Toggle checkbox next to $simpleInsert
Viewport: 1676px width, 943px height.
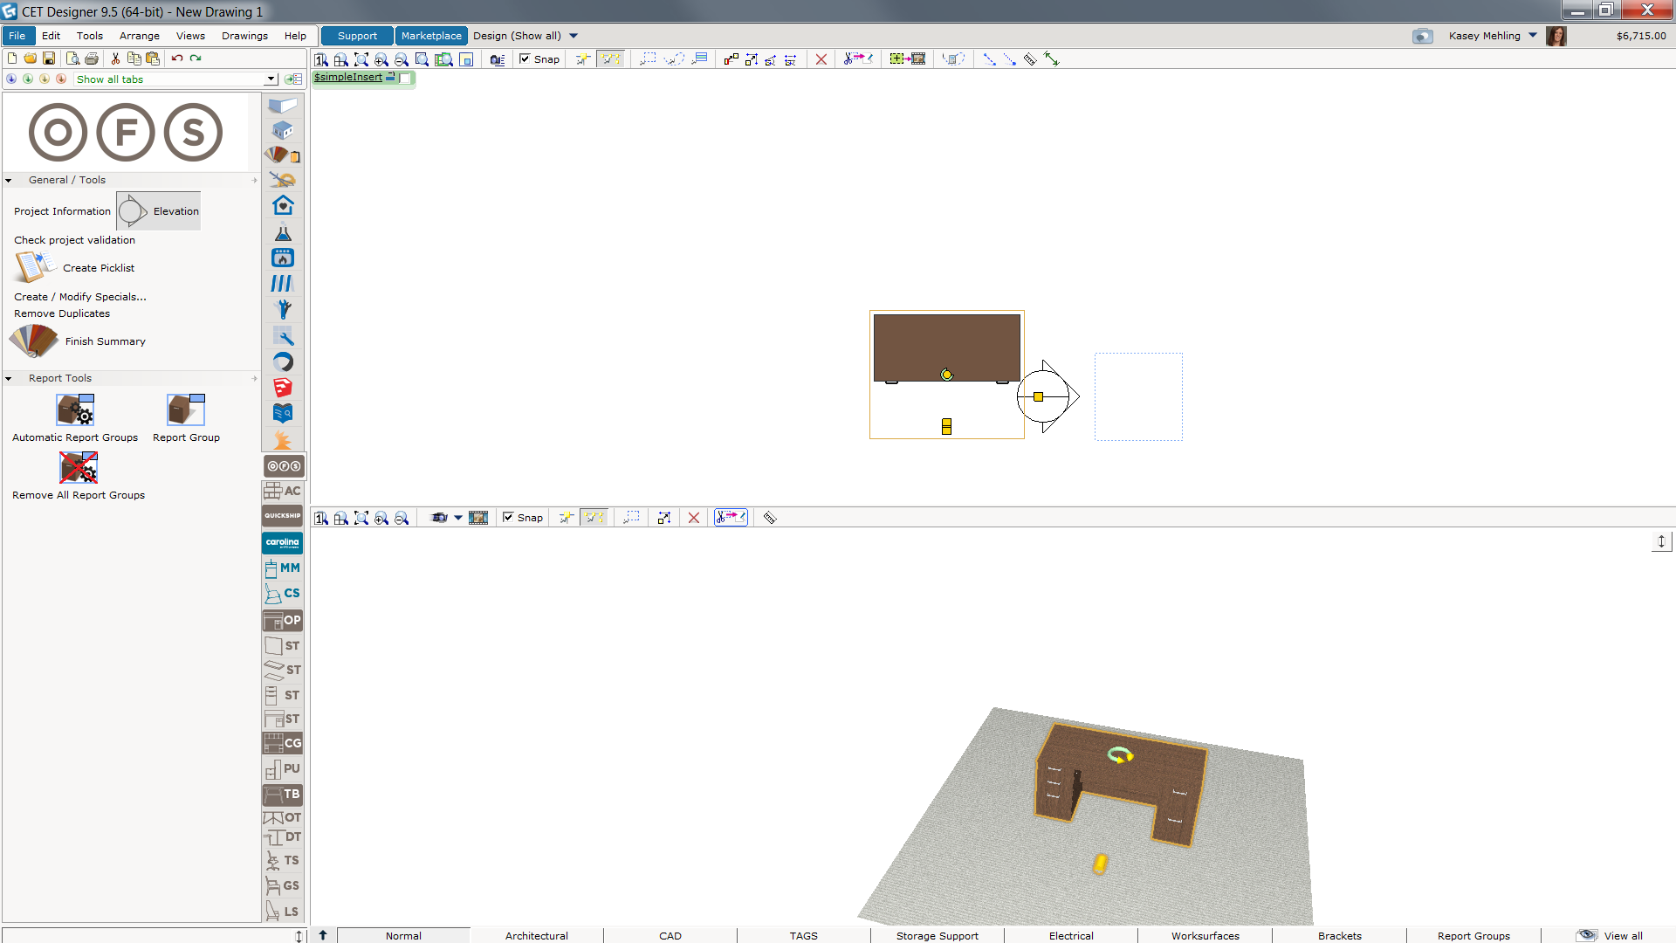[x=405, y=78]
